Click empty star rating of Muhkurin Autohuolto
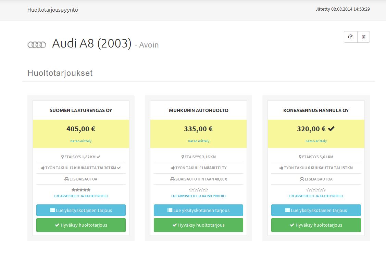The width and height of the screenshot is (386, 255). click(198, 190)
